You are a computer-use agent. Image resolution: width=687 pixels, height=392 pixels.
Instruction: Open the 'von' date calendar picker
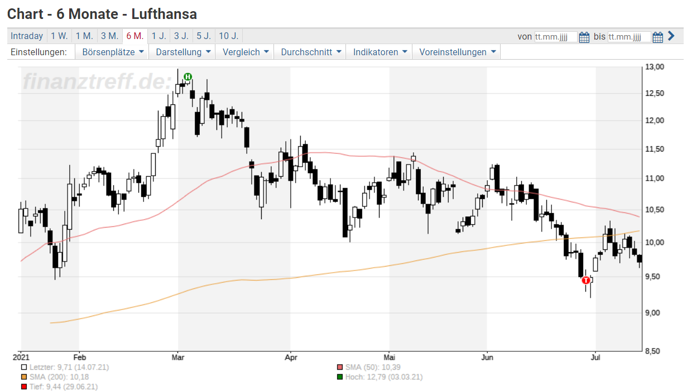[584, 37]
